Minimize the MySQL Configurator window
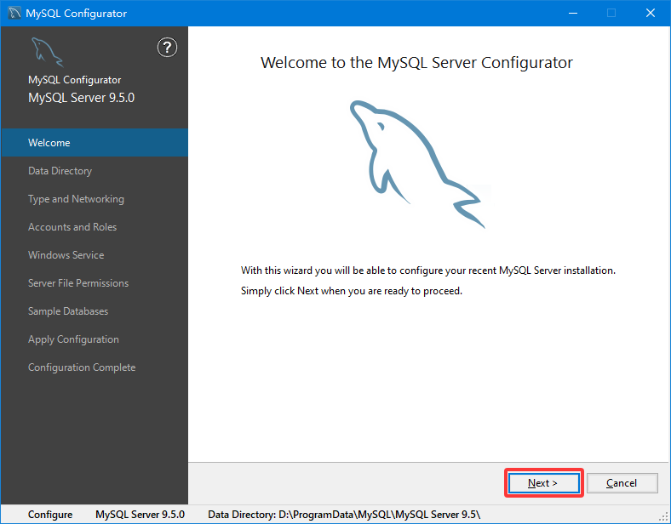 coord(573,14)
